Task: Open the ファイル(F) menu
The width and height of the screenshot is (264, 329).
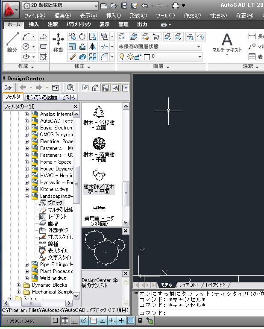Action: [x=35, y=16]
